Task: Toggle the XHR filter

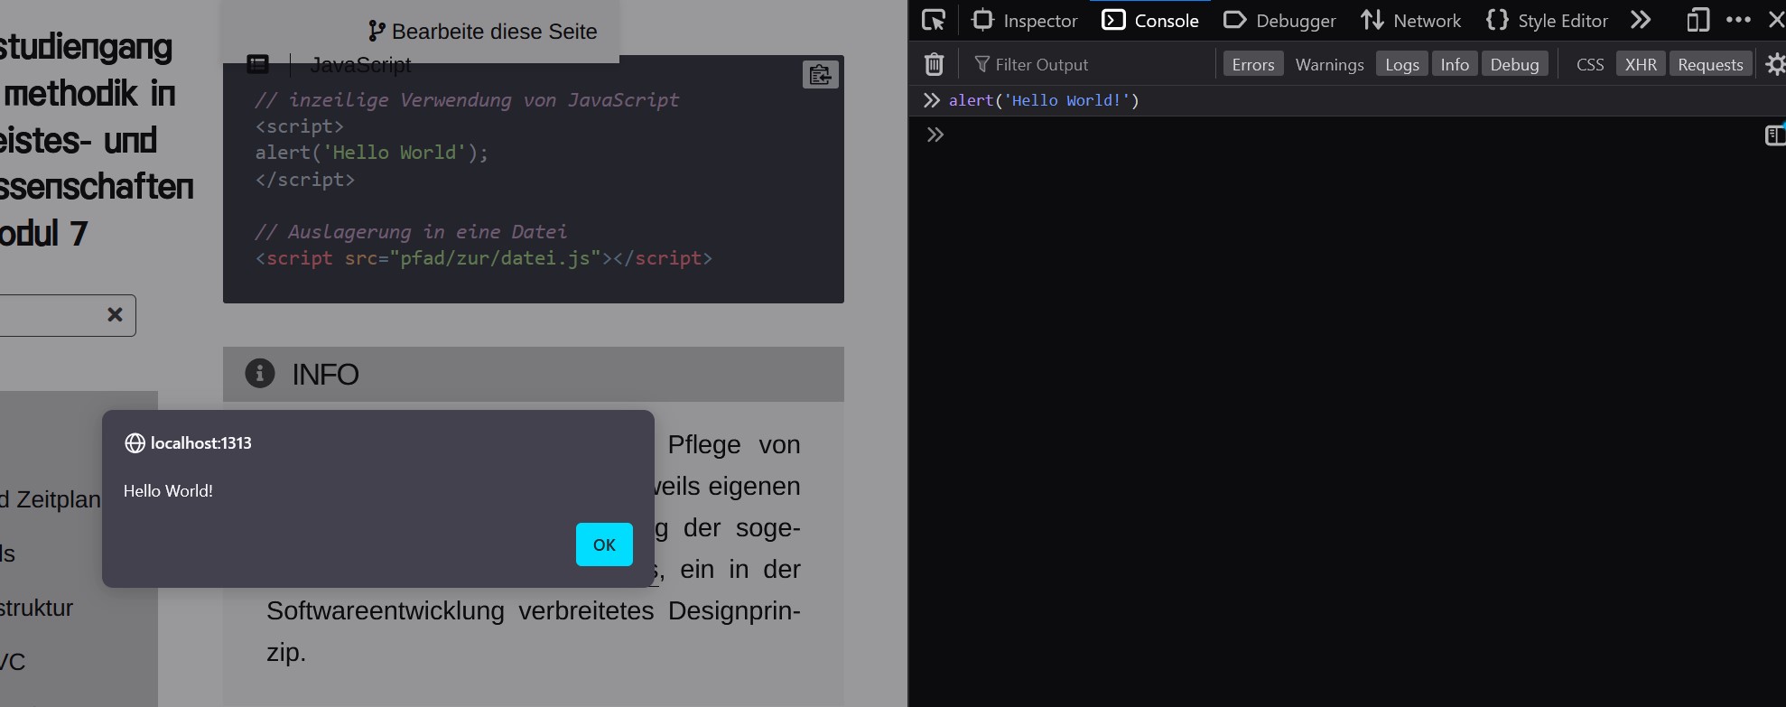Action: pyautogui.click(x=1641, y=64)
